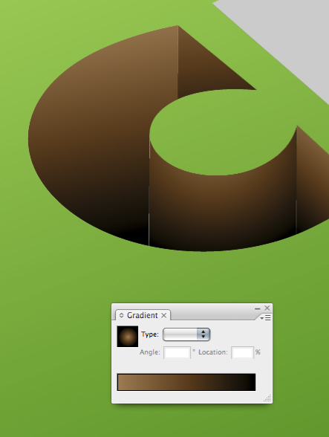Collapse the Gradient panel with minimize dash
Image resolution: width=329 pixels, height=437 pixels.
(257, 308)
